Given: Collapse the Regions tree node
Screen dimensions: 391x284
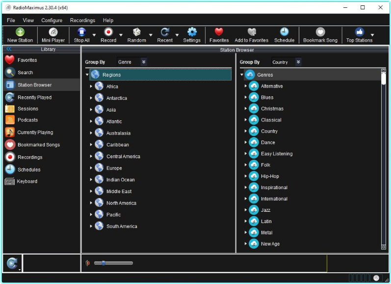Looking at the screenshot, I should (87, 75).
